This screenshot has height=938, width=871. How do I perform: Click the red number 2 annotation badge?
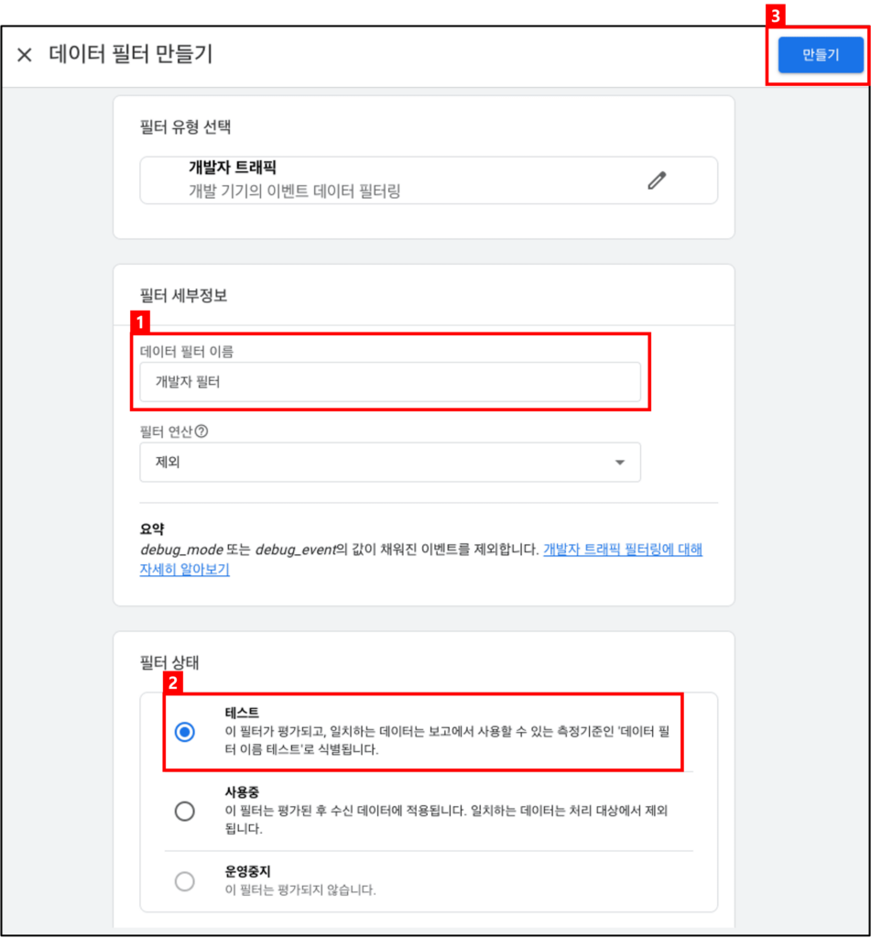[x=173, y=682]
